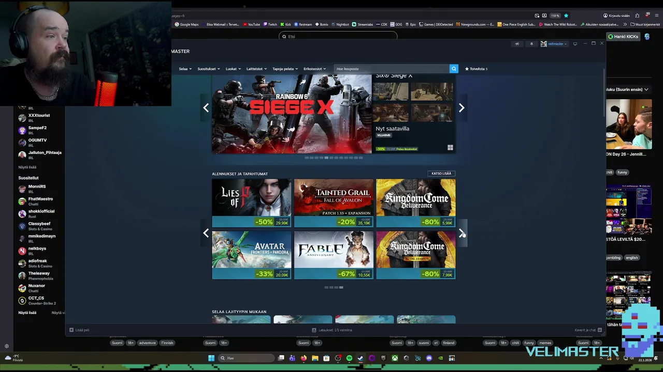Image resolution: width=663 pixels, height=372 pixels.
Task: Click the Steam store search magnifier button
Action: 454,69
